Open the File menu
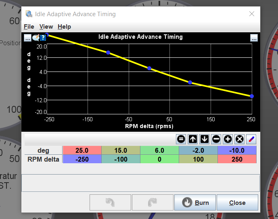The width and height of the screenshot is (278, 219). click(x=29, y=27)
